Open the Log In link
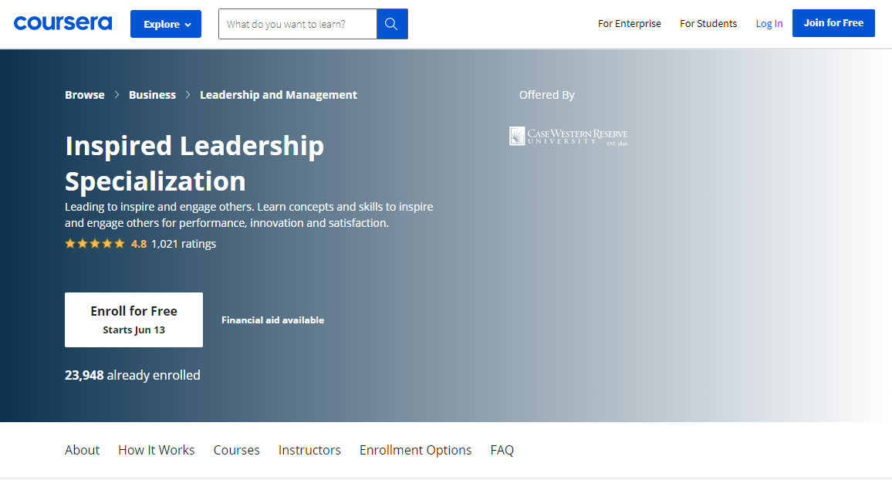Viewport: 892px width, 480px height. pyautogui.click(x=769, y=23)
